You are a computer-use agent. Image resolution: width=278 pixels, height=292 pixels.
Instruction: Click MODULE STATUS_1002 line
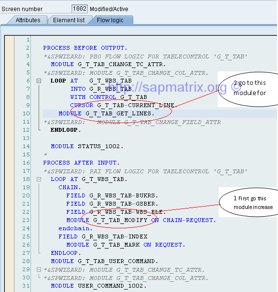[x=87, y=146]
